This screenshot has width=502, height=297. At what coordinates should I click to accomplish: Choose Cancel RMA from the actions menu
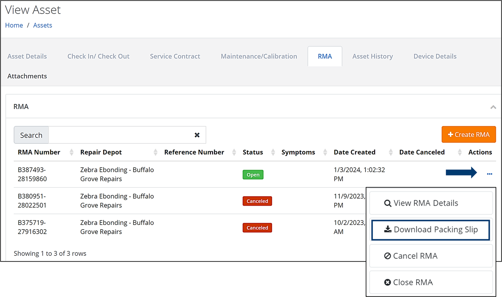[x=431, y=256]
